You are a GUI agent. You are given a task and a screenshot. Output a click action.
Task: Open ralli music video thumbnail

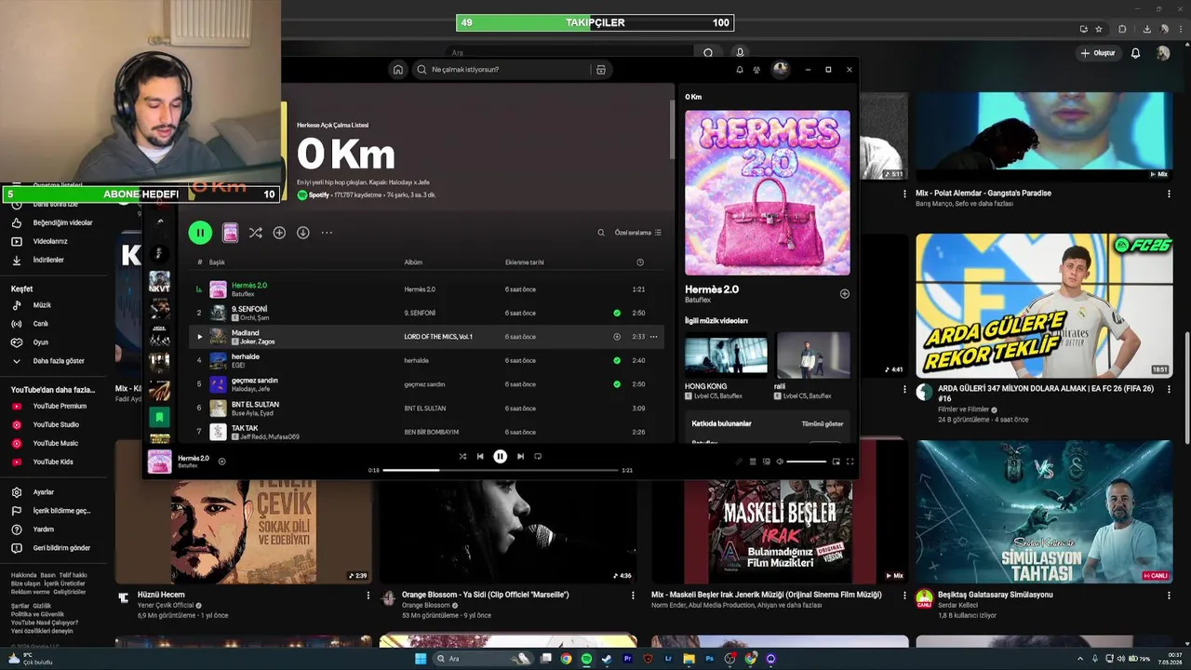(812, 355)
